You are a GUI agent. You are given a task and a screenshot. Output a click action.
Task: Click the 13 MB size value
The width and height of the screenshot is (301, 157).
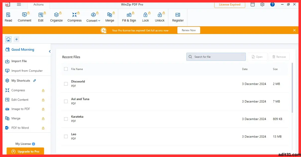click(277, 136)
